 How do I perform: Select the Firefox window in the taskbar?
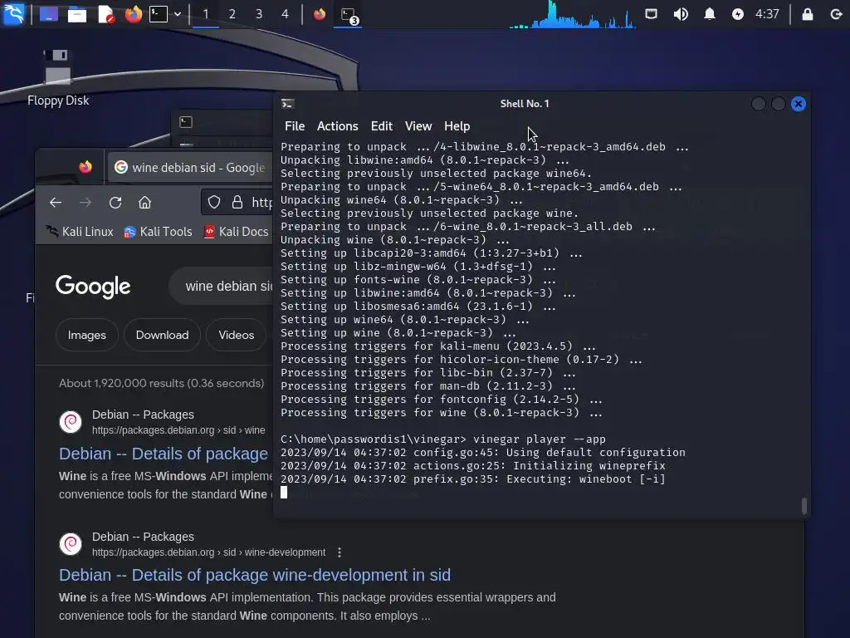(x=320, y=14)
